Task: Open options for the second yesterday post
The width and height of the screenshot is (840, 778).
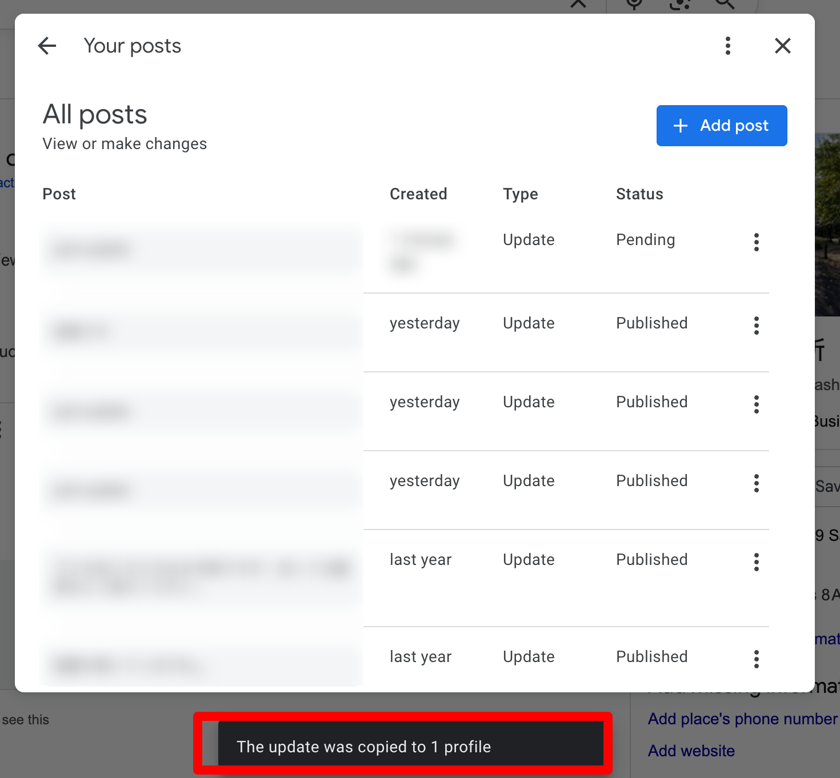Action: tap(756, 404)
